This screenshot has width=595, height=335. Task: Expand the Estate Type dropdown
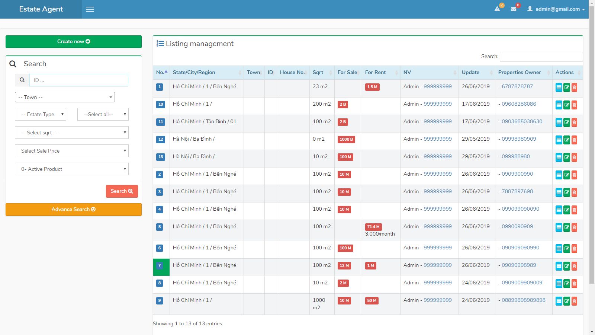pos(41,114)
